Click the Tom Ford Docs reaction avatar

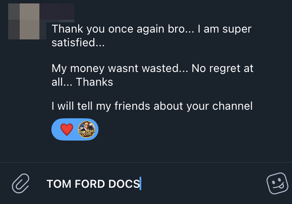click(86, 129)
